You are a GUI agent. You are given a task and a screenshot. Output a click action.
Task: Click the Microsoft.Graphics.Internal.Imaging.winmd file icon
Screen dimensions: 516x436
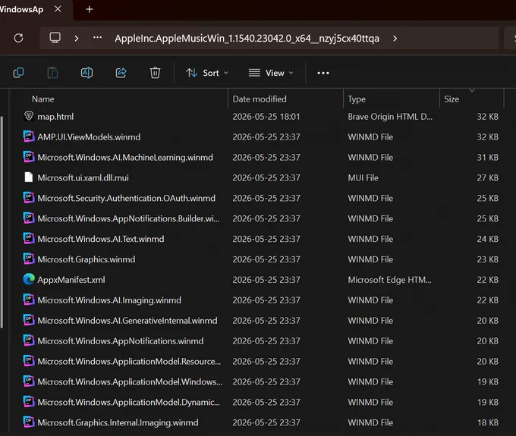tap(29, 422)
